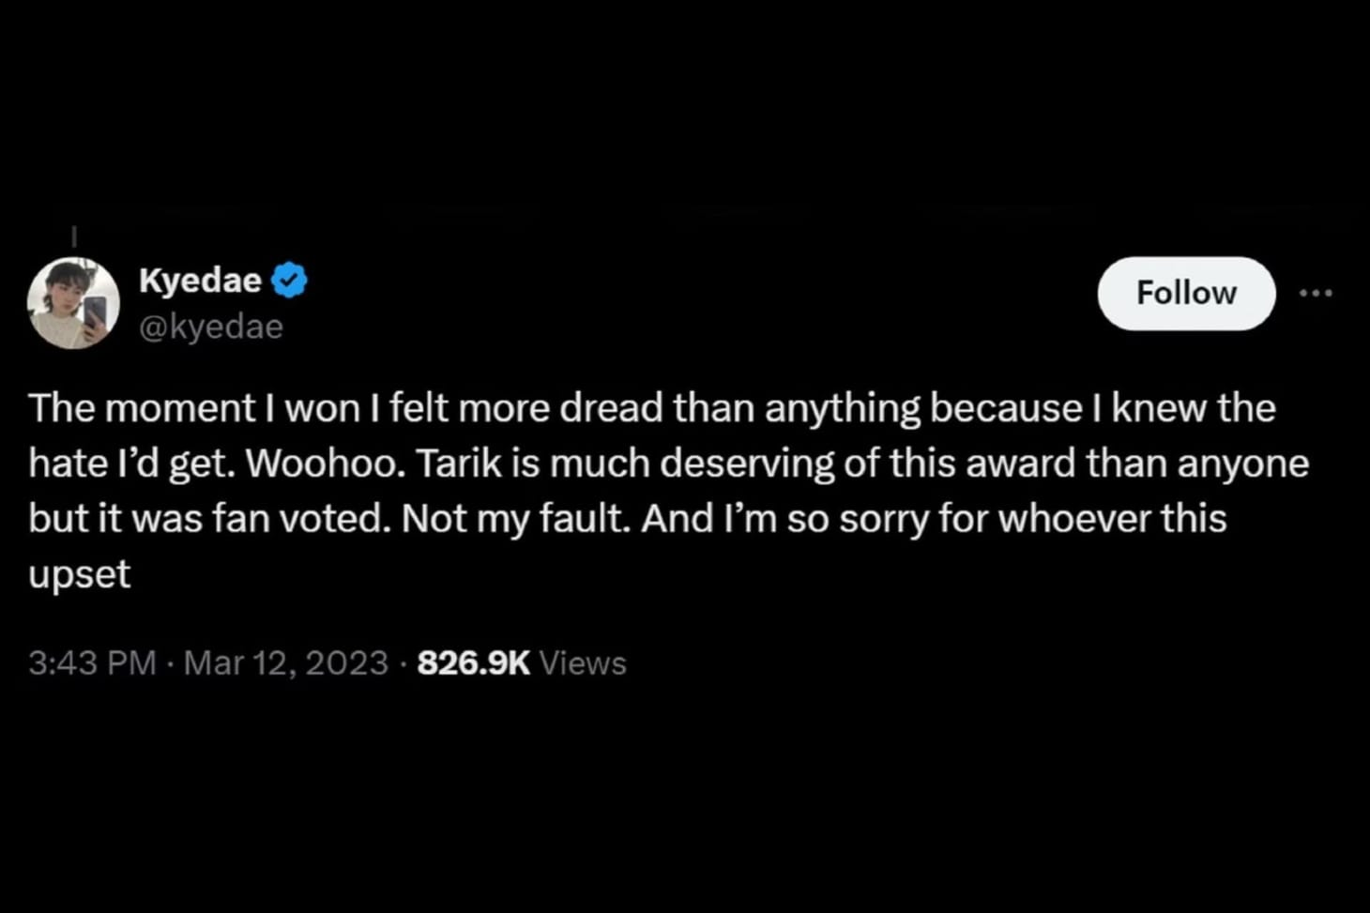Open the 826.9K view count
Viewport: 1370px width, 913px height.
[x=473, y=662]
